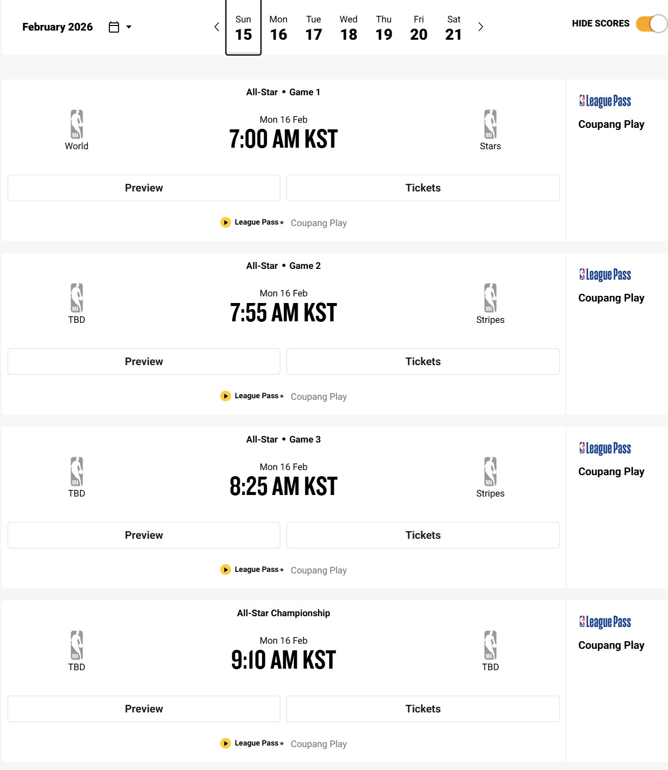Advance to the next week of dates
668x770 pixels.
[x=480, y=27]
